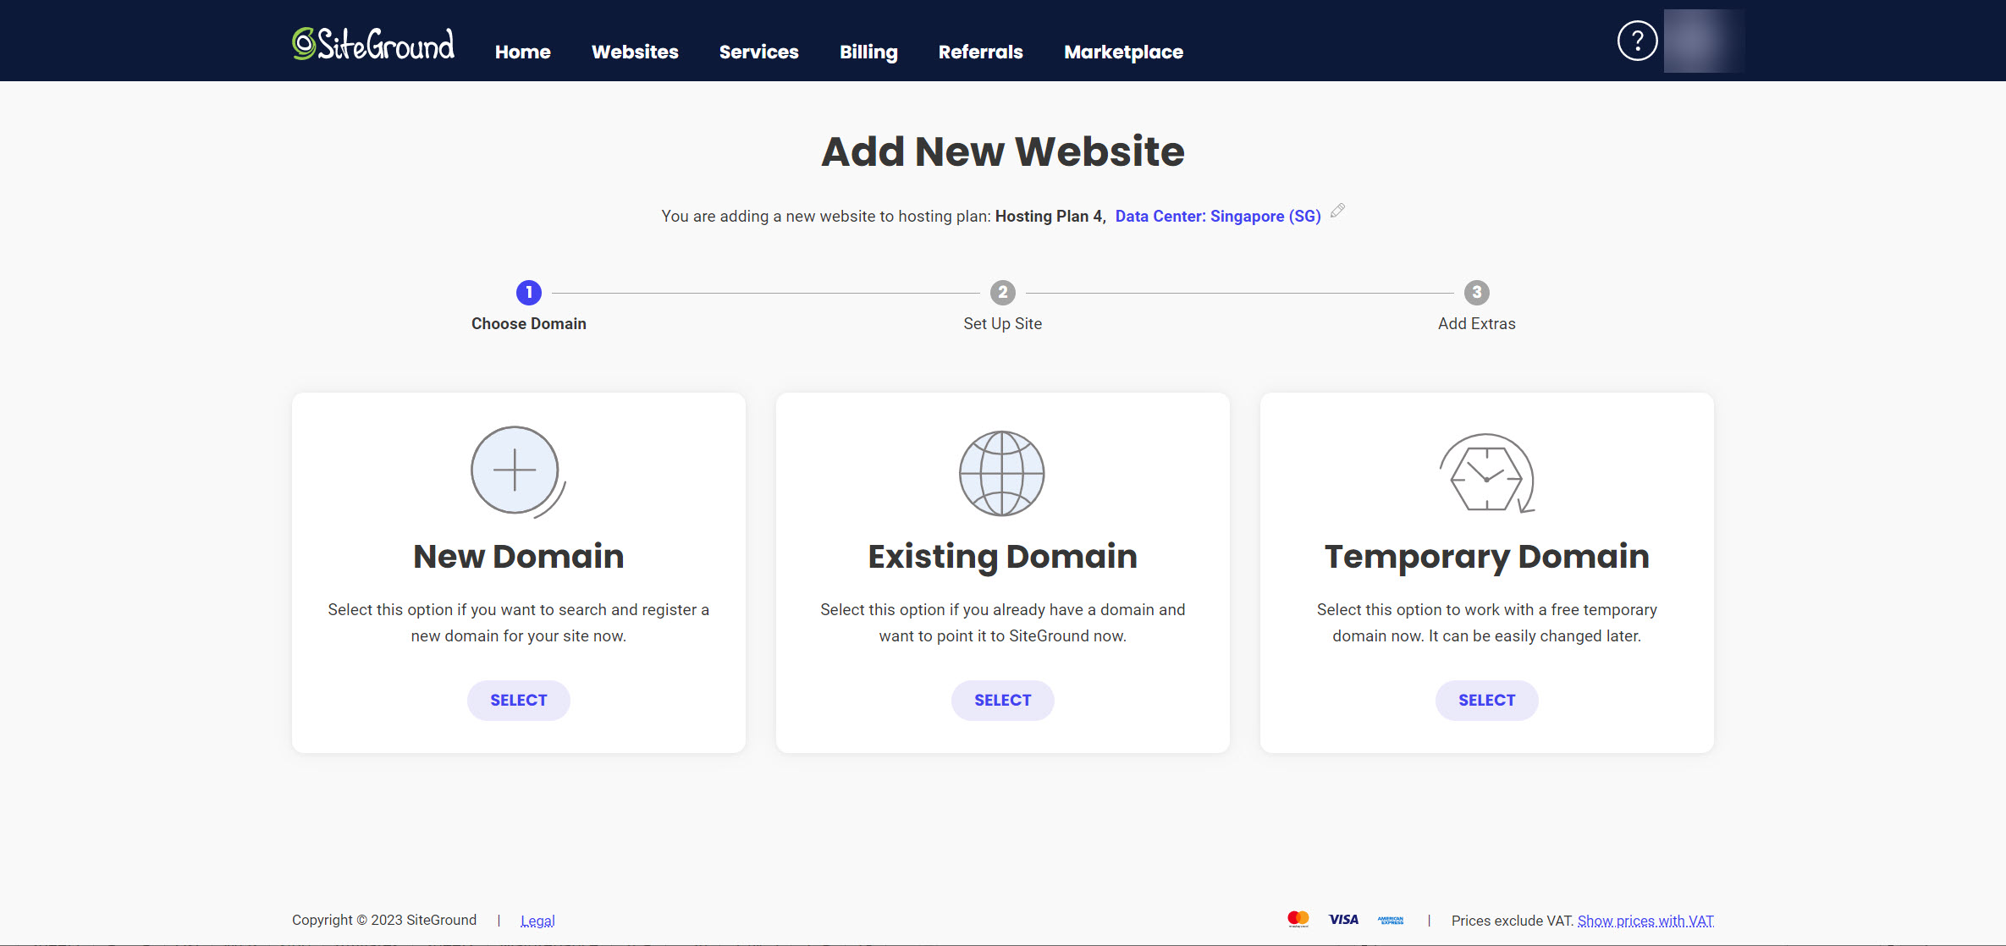2006x946 pixels.
Task: Click step 1 Choose Domain circle
Action: tap(529, 293)
